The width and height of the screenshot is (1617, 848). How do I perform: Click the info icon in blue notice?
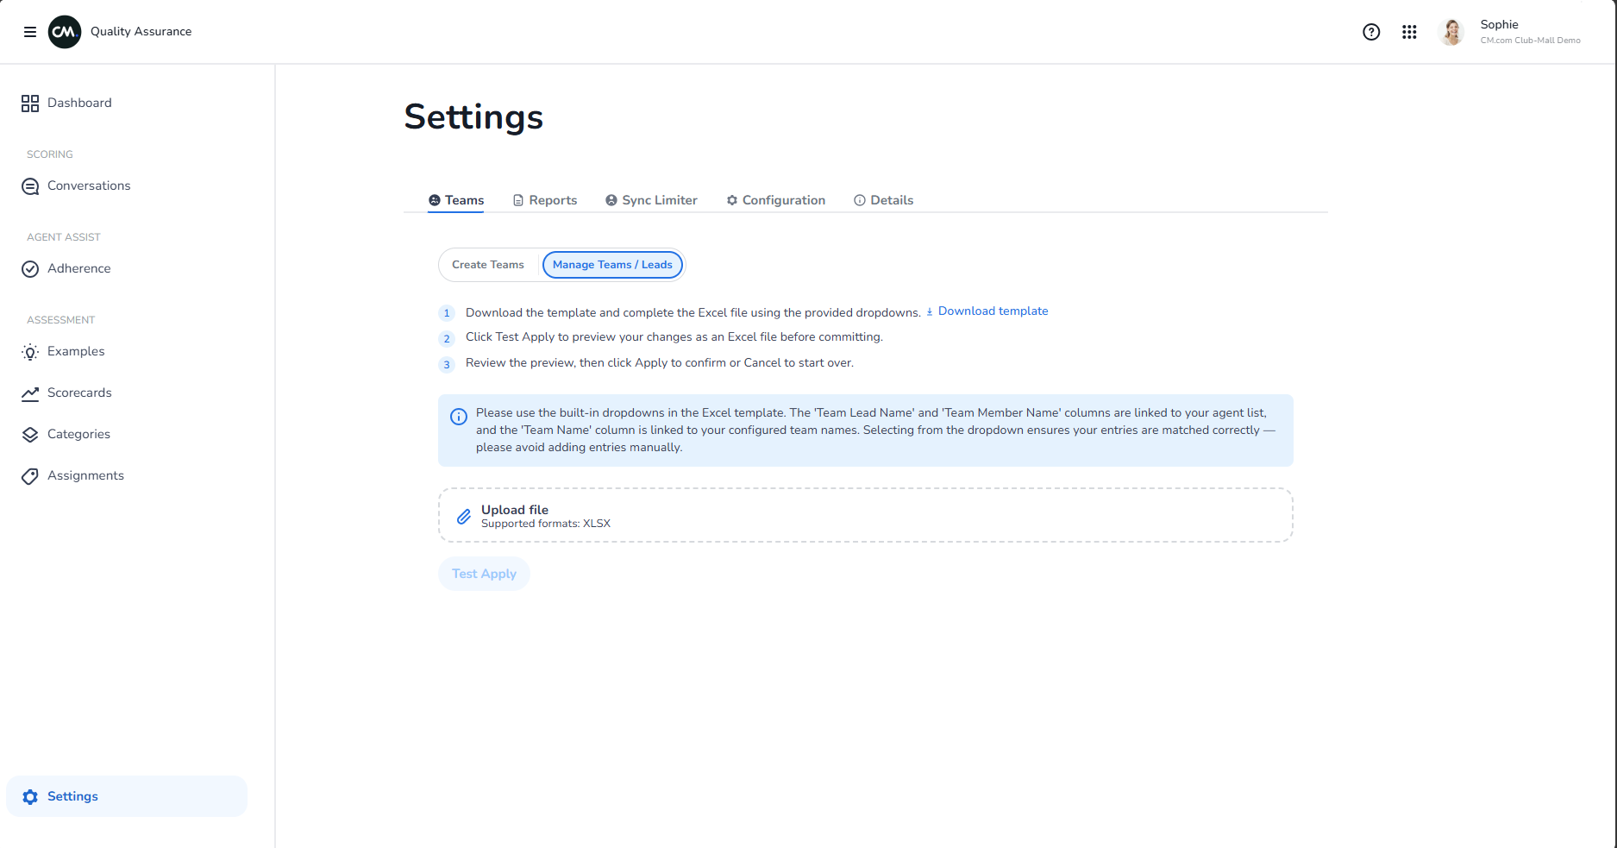point(459,417)
